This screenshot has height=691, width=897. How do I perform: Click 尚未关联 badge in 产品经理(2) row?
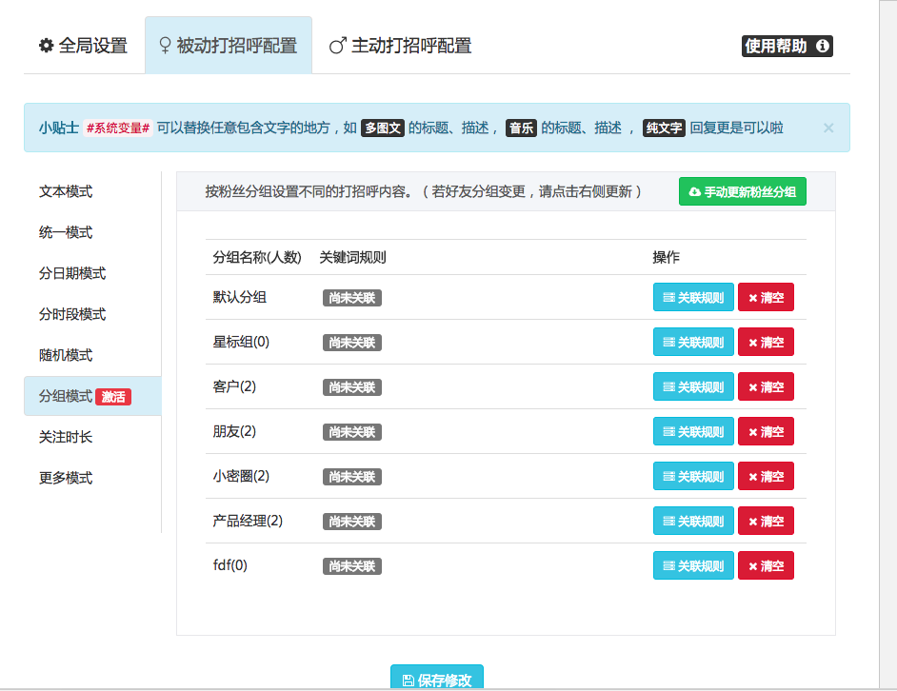click(x=351, y=522)
